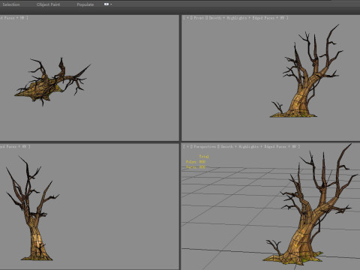360x270 pixels.
Task: Open the Populate ribbon tab
Action: (x=85, y=4)
